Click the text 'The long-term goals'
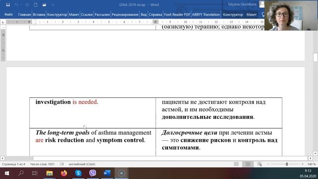Screen dimensions: 318x179 (x=63, y=133)
